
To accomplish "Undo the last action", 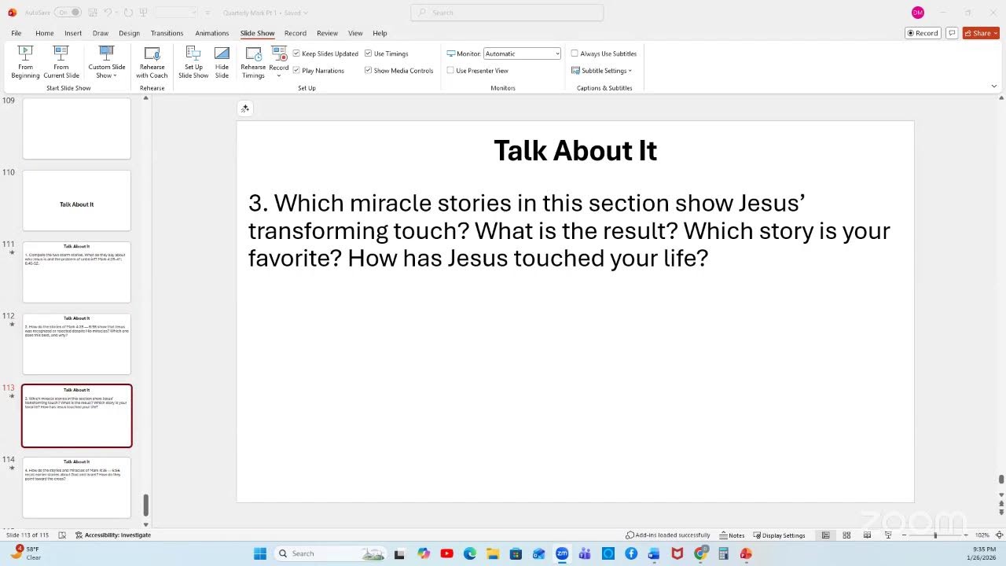I will (x=108, y=13).
